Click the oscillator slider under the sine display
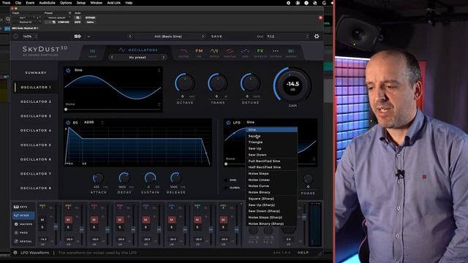The height and width of the screenshot is (263, 468). coord(113,110)
